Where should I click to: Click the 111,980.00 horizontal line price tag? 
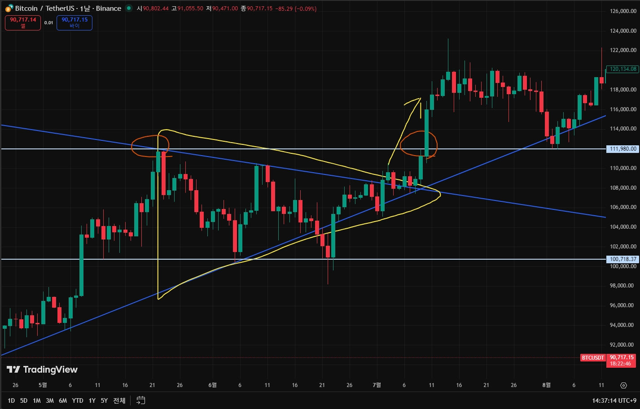[622, 149]
